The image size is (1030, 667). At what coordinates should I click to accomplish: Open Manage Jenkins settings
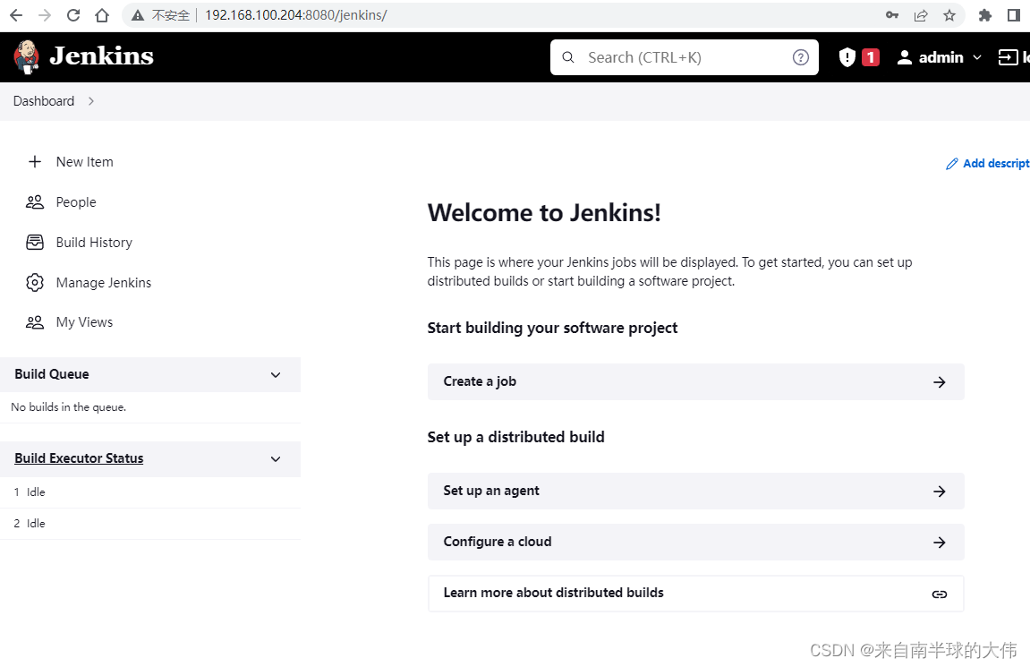tap(104, 282)
